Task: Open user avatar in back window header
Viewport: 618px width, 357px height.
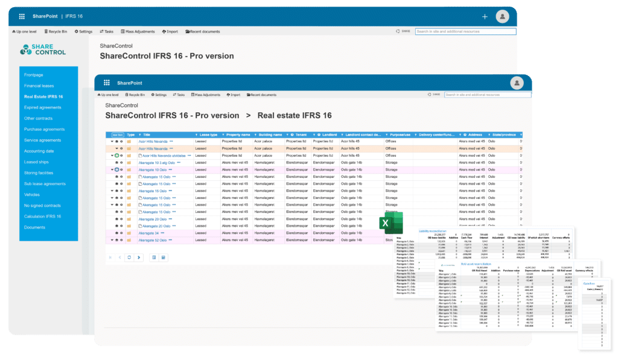Action: point(502,16)
